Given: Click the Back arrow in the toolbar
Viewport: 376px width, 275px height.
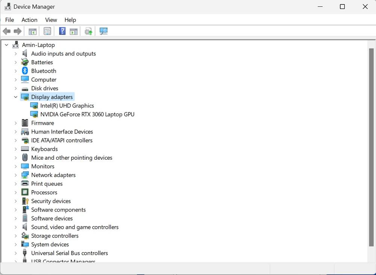Looking at the screenshot, I should (x=6, y=31).
